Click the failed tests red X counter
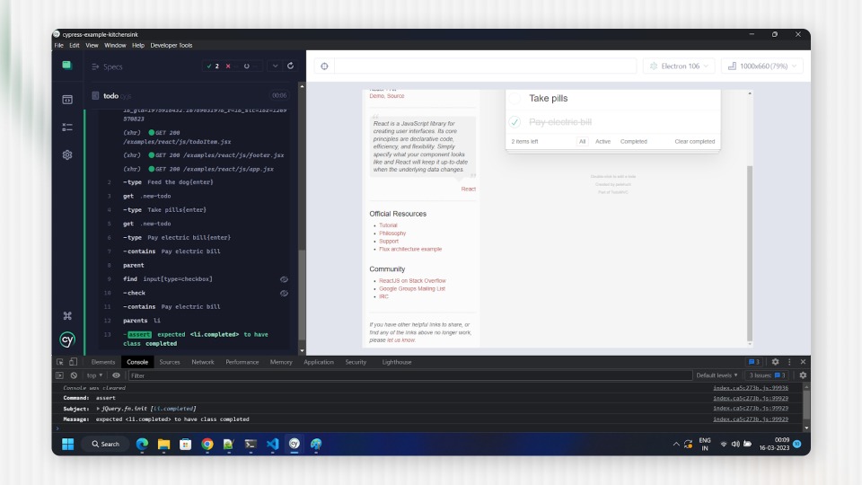The image size is (862, 485). pos(228,66)
